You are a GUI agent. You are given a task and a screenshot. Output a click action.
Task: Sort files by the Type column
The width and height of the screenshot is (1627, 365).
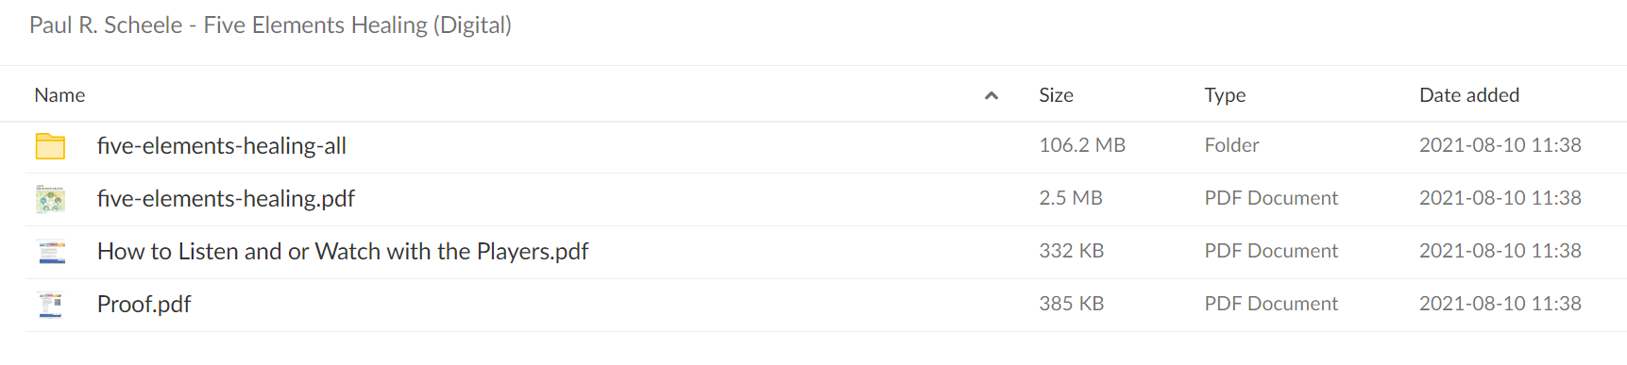[1225, 95]
